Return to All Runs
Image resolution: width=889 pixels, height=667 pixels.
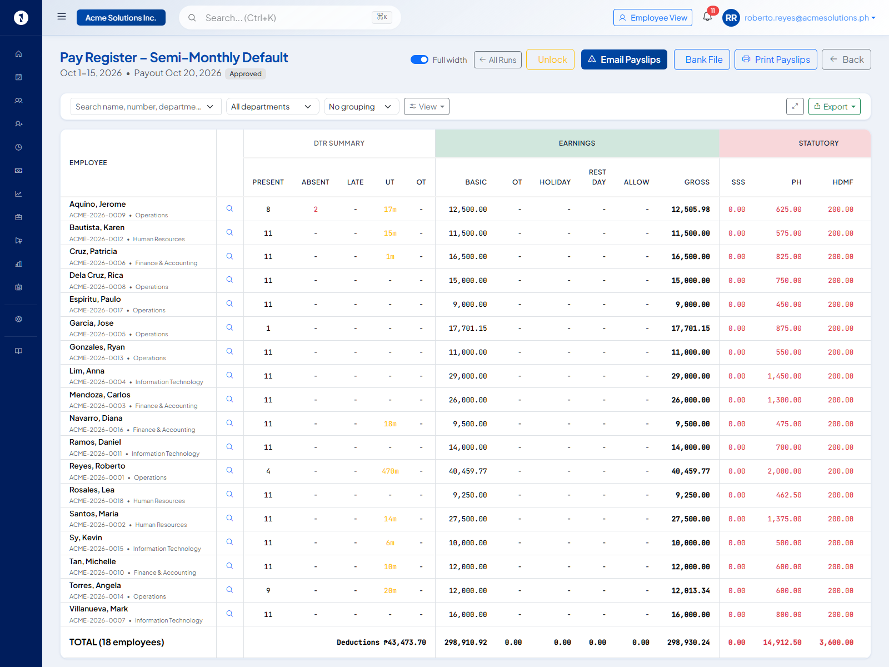click(x=498, y=59)
